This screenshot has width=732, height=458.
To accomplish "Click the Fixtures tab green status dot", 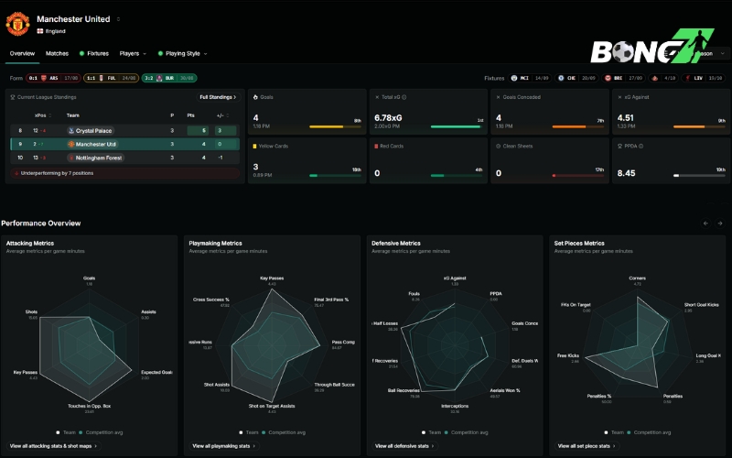I will click(81, 53).
